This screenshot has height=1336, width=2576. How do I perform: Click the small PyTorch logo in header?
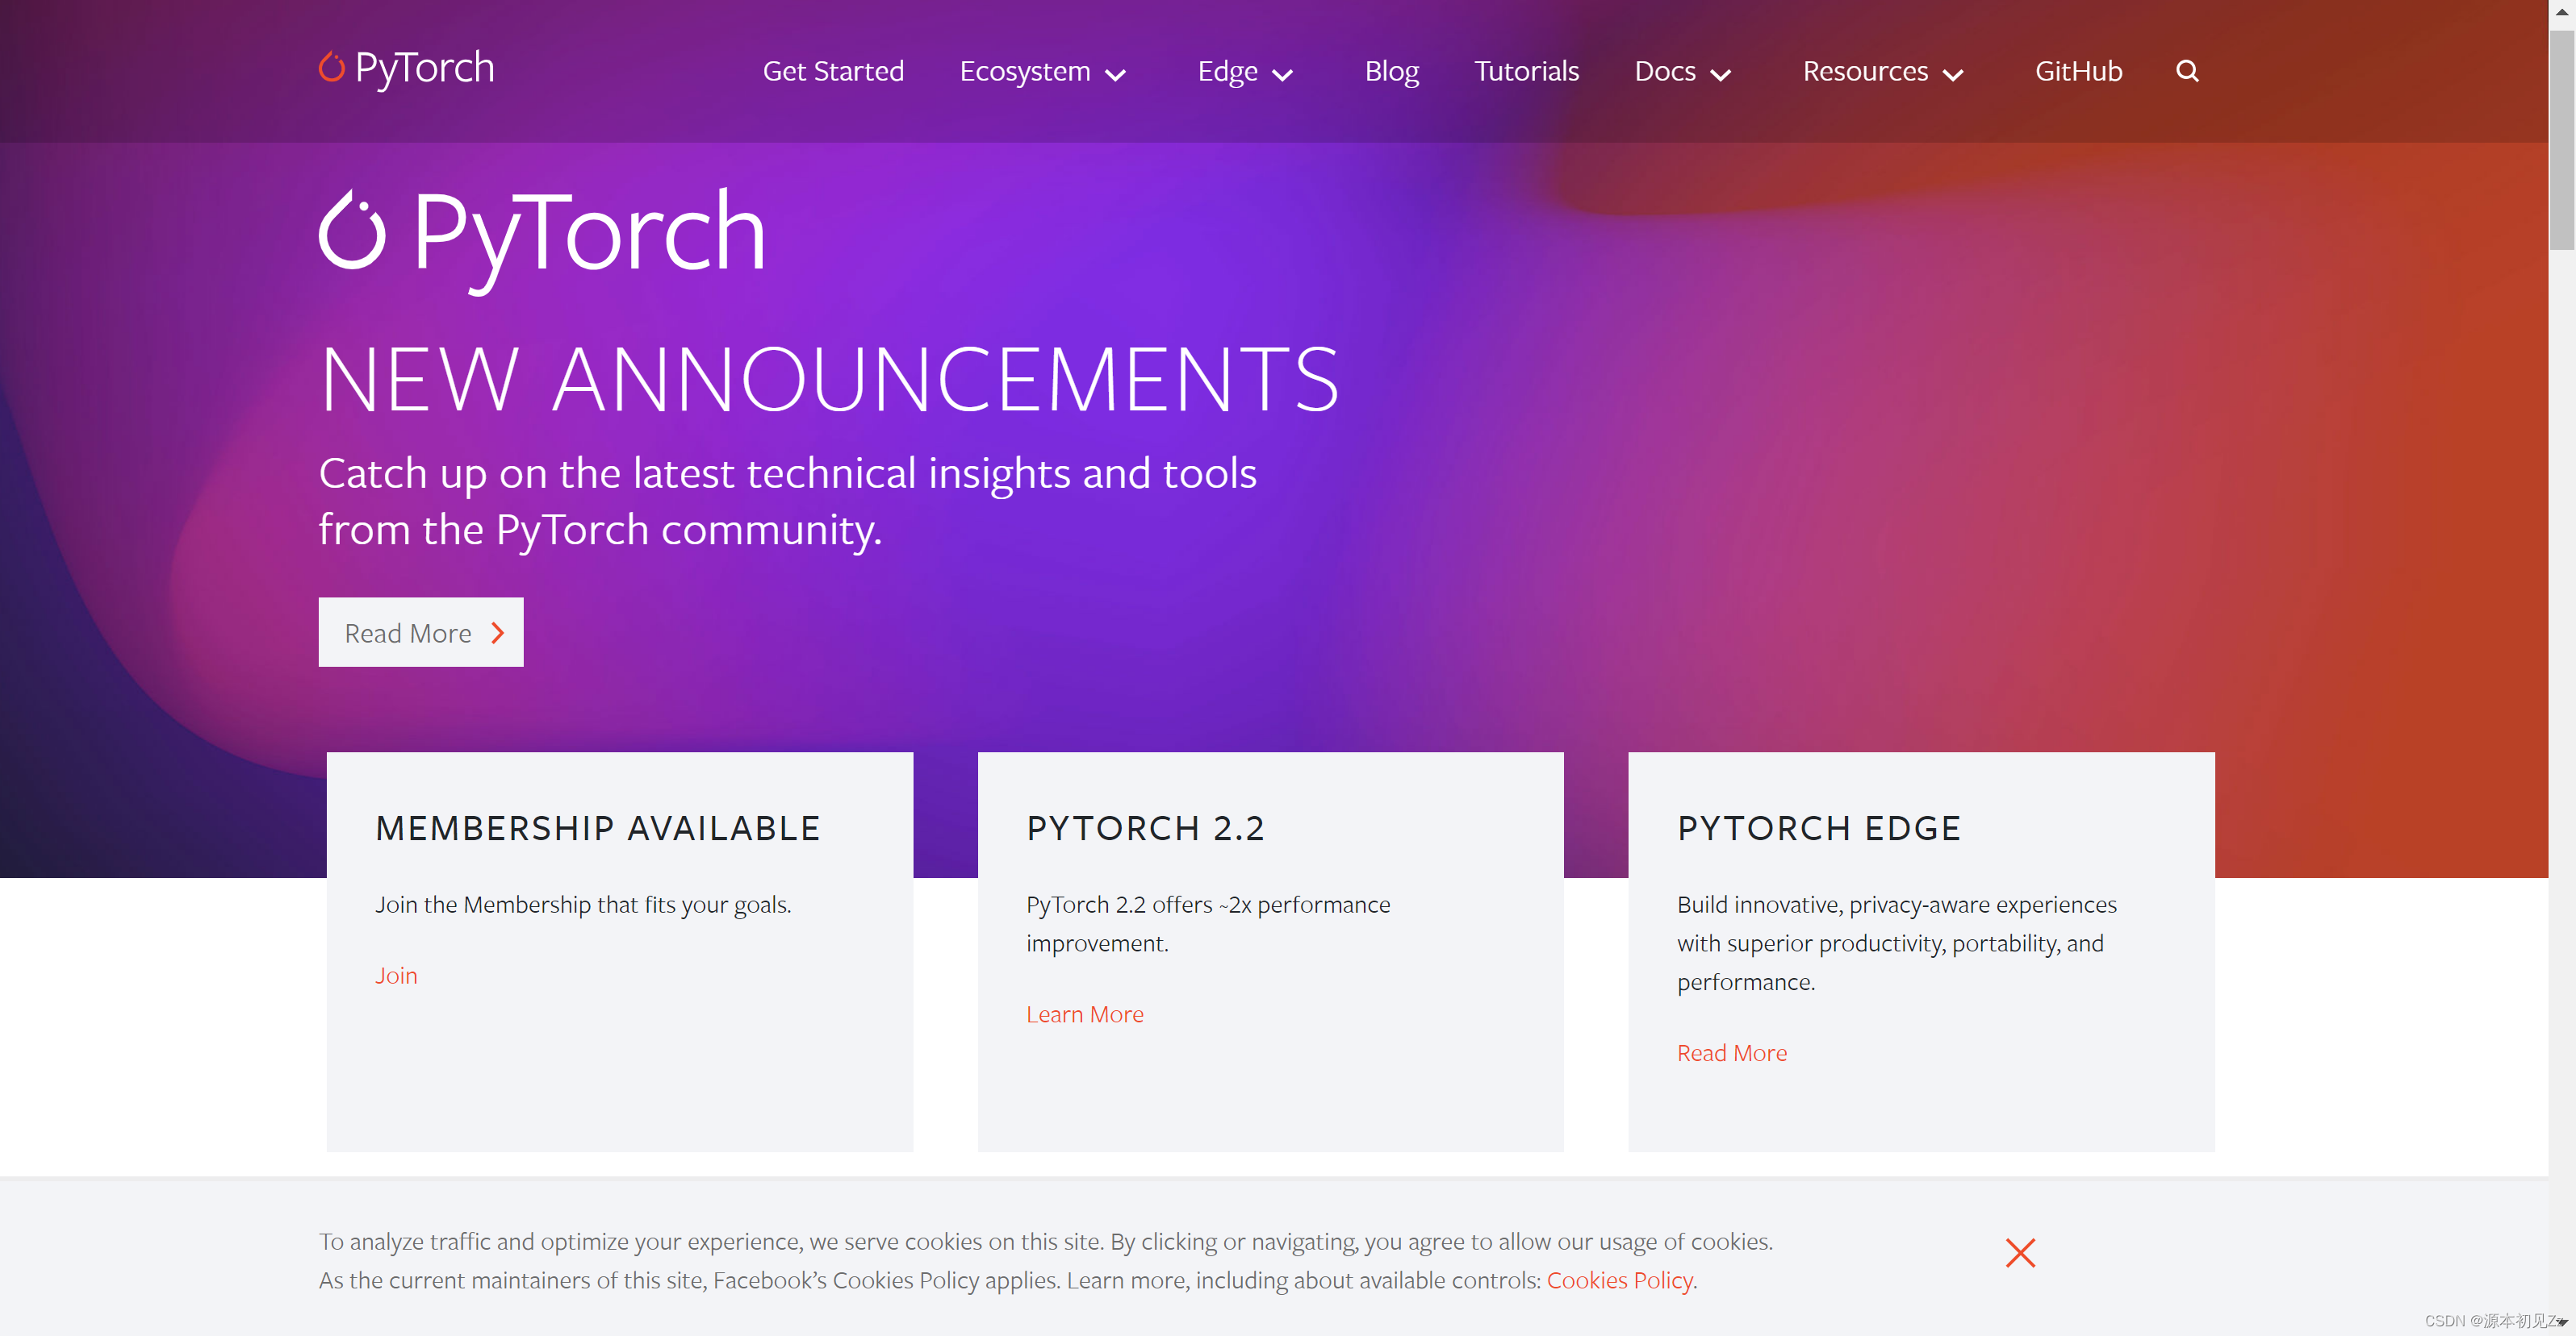pyautogui.click(x=406, y=68)
